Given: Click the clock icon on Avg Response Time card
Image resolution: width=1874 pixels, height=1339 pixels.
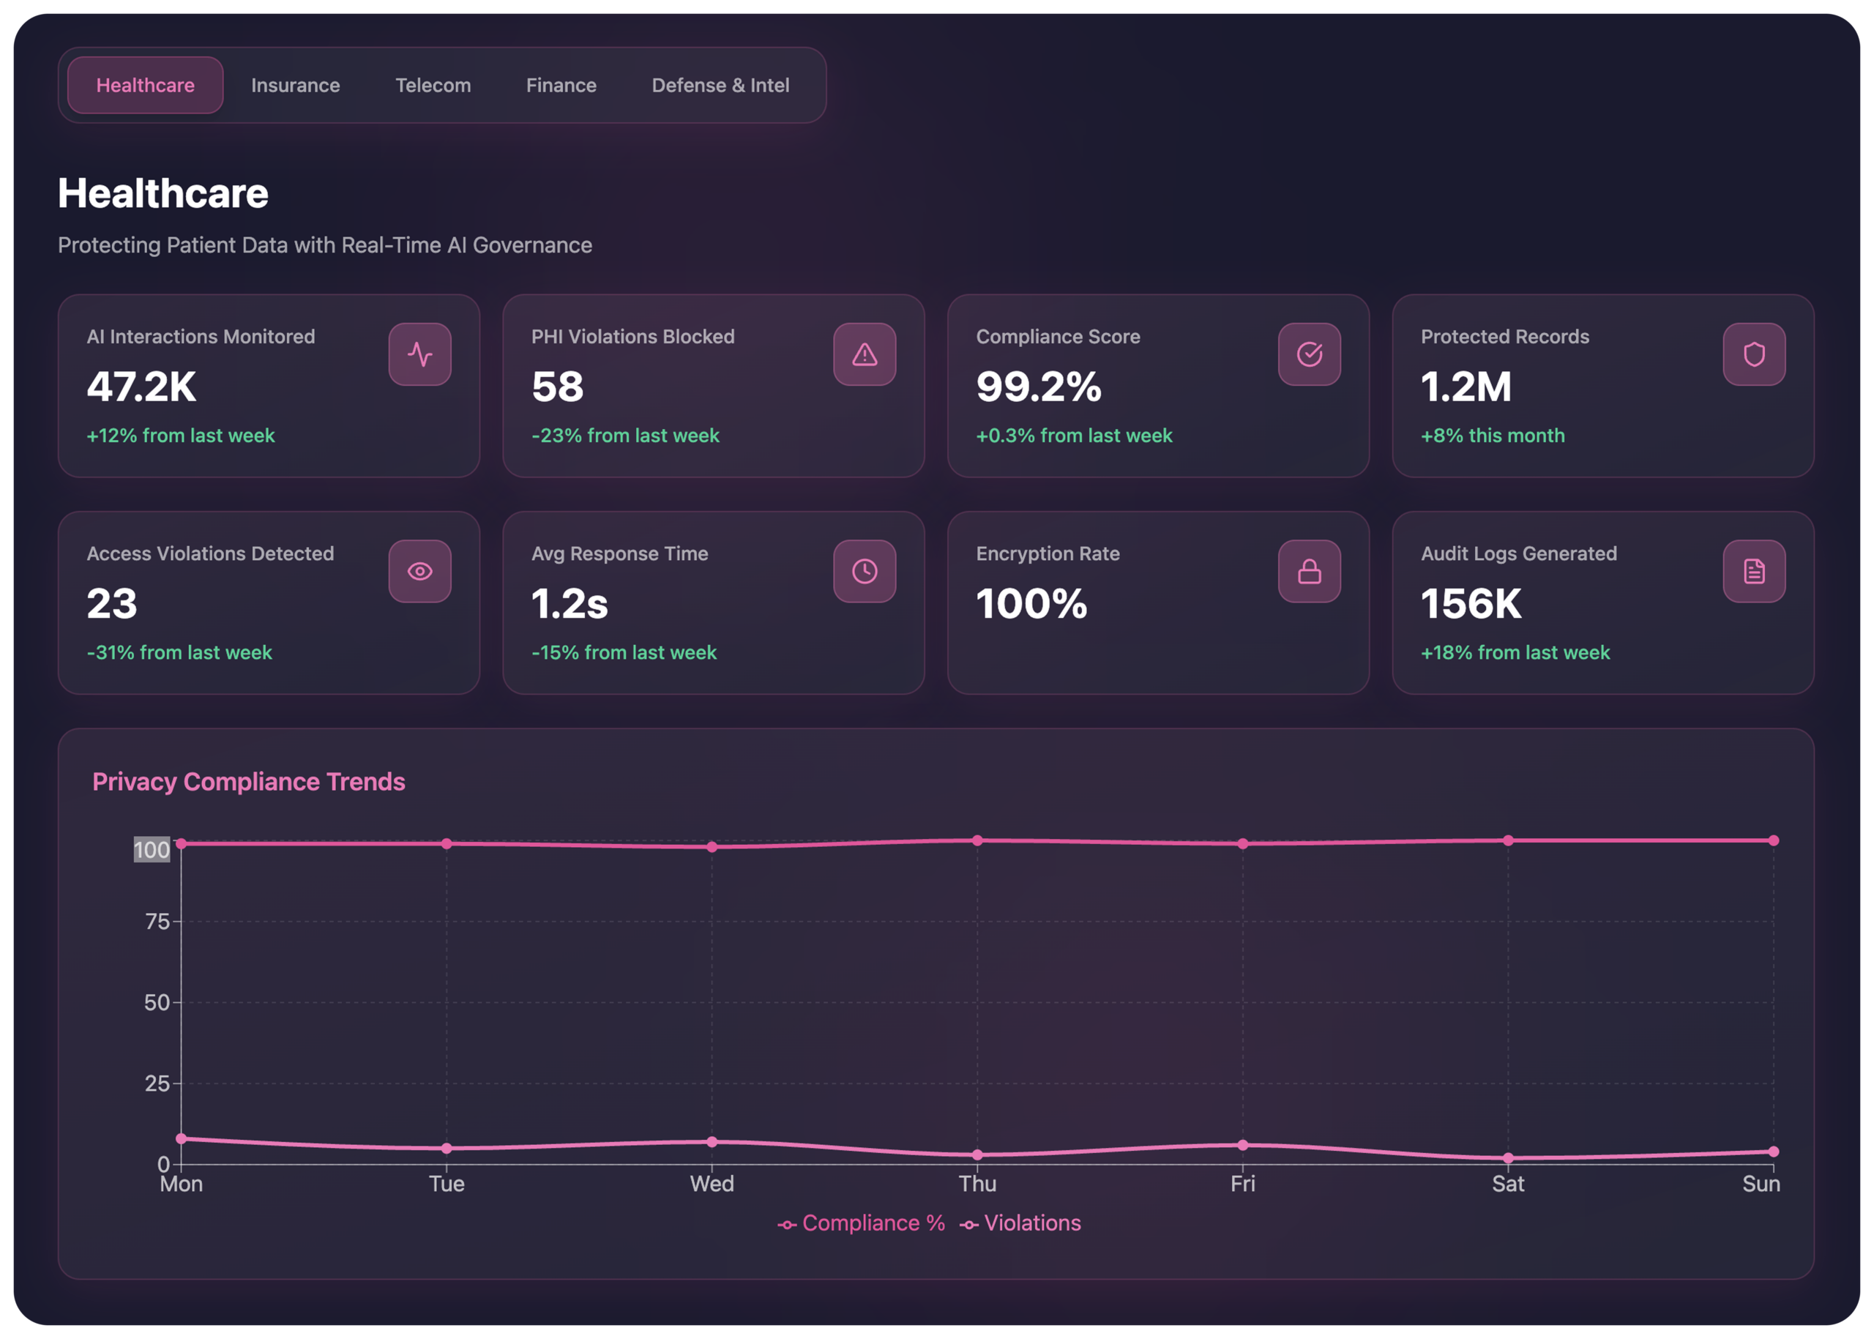Looking at the screenshot, I should tap(864, 571).
